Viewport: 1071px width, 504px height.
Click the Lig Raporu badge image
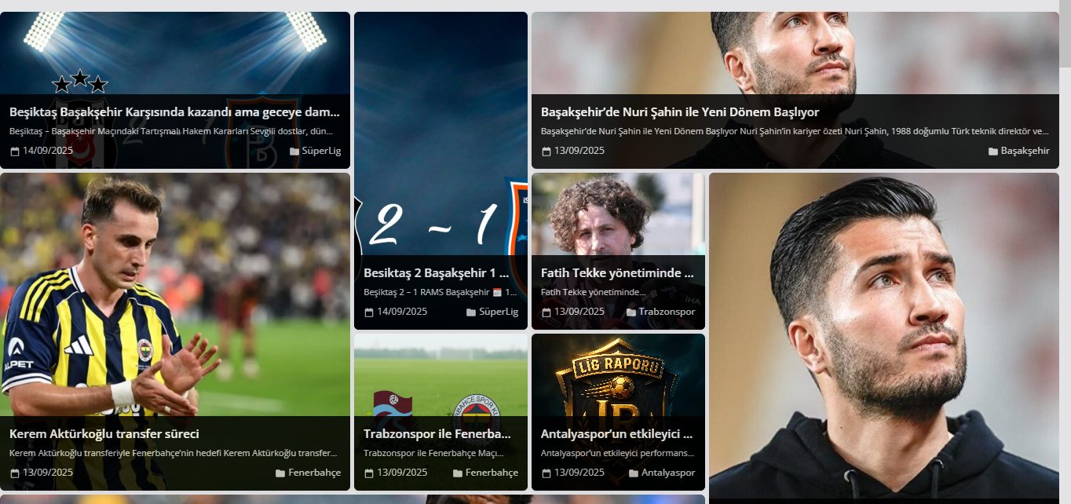pos(617,375)
